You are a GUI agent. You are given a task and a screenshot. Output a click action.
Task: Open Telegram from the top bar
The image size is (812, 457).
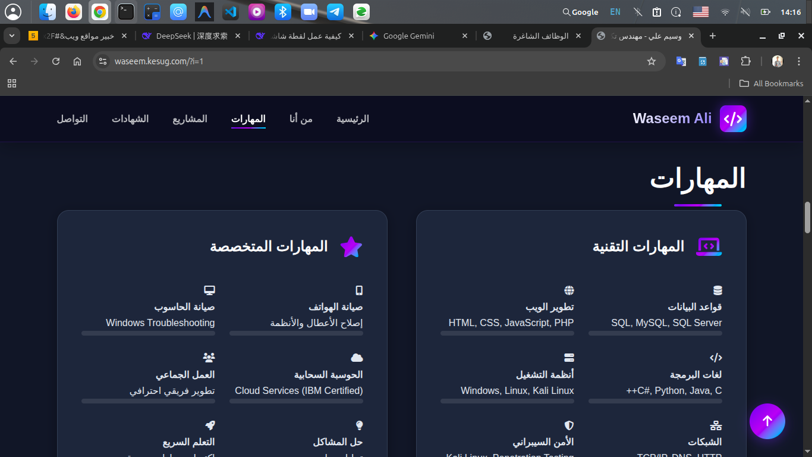pyautogui.click(x=335, y=12)
